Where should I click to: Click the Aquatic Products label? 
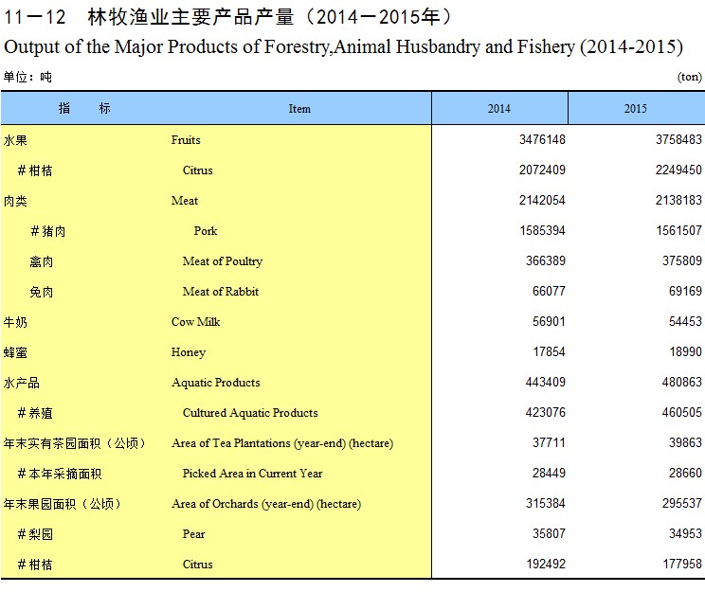coord(215,383)
